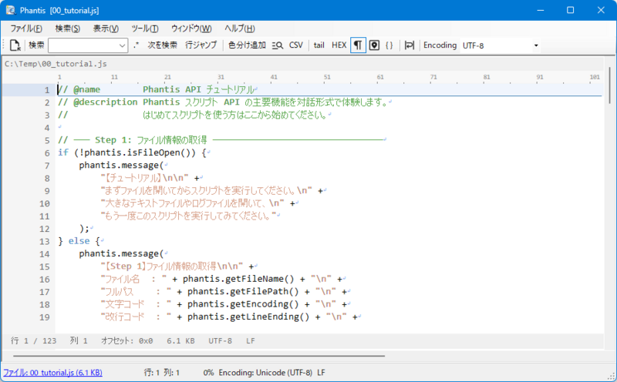Open CSV mode from the toolbar
Image resolution: width=617 pixels, height=382 pixels.
click(296, 45)
